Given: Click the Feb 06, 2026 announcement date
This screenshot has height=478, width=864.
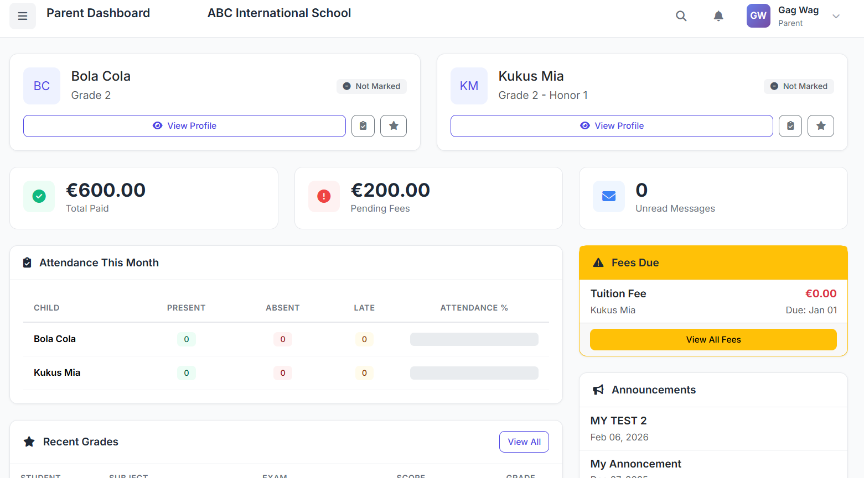Looking at the screenshot, I should pyautogui.click(x=619, y=437).
